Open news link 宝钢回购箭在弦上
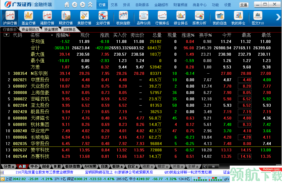 pos(99,172)
